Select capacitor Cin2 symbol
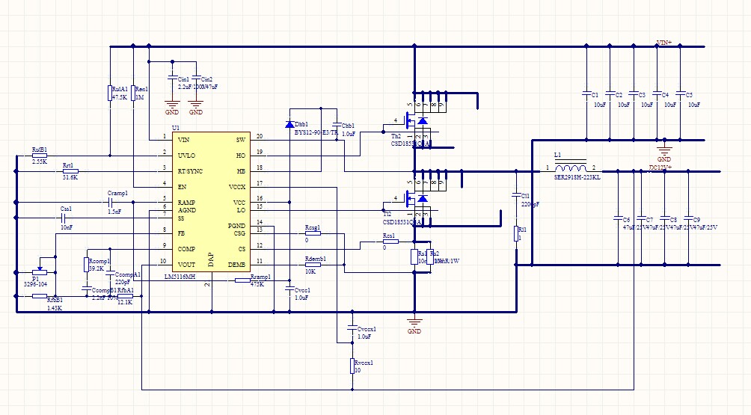 pos(195,77)
